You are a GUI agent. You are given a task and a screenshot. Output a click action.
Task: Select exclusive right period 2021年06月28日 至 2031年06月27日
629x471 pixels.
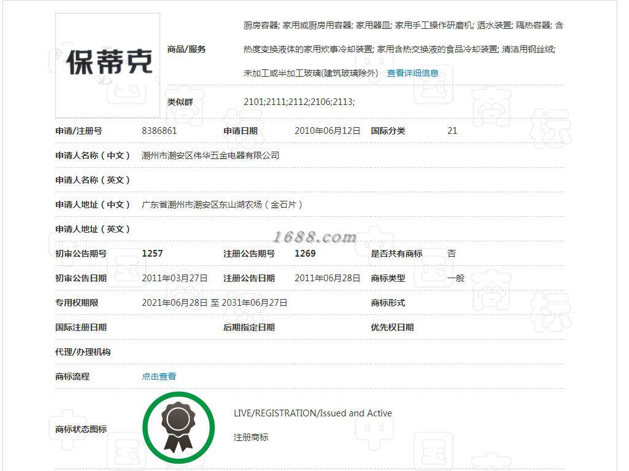215,302
